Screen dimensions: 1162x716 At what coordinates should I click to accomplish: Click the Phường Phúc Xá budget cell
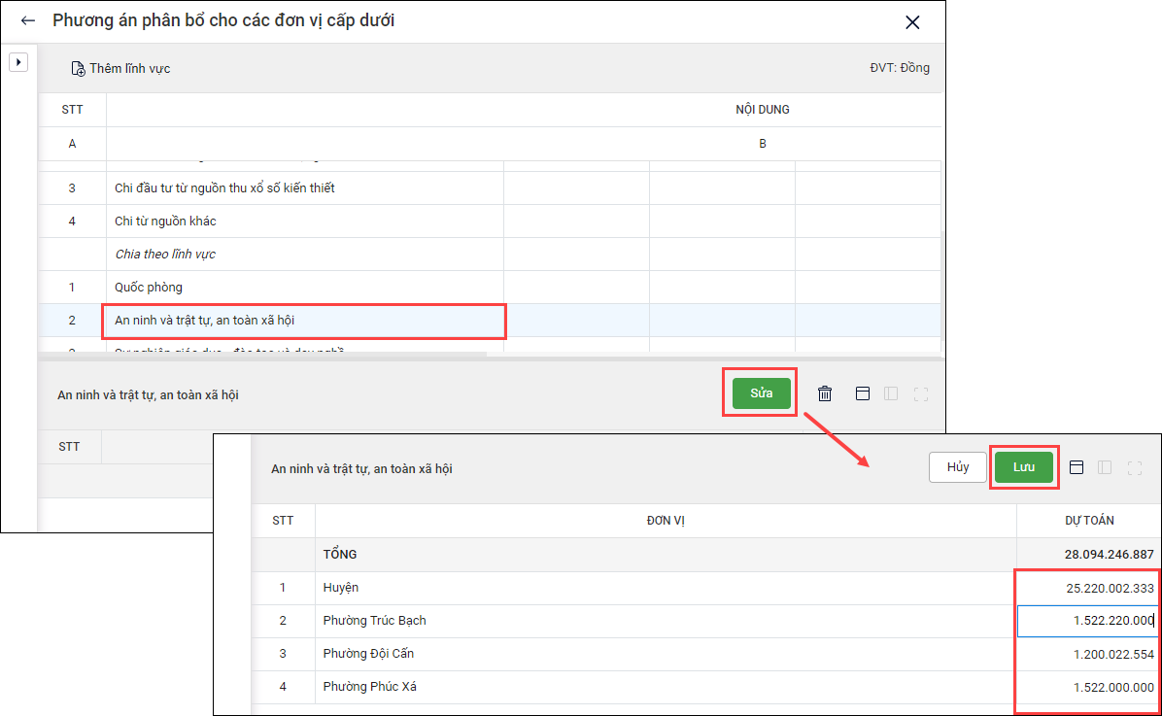(x=1086, y=687)
